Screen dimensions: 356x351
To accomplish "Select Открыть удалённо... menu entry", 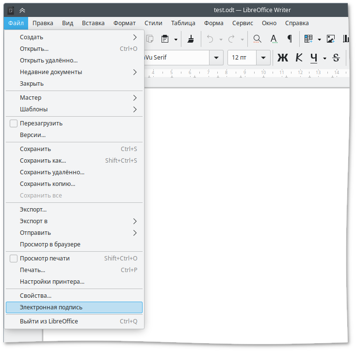I will click(x=74, y=61).
